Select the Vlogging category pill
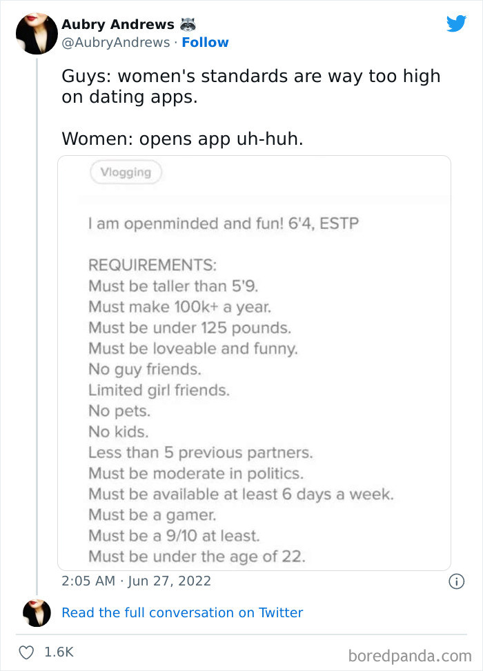 point(126,172)
